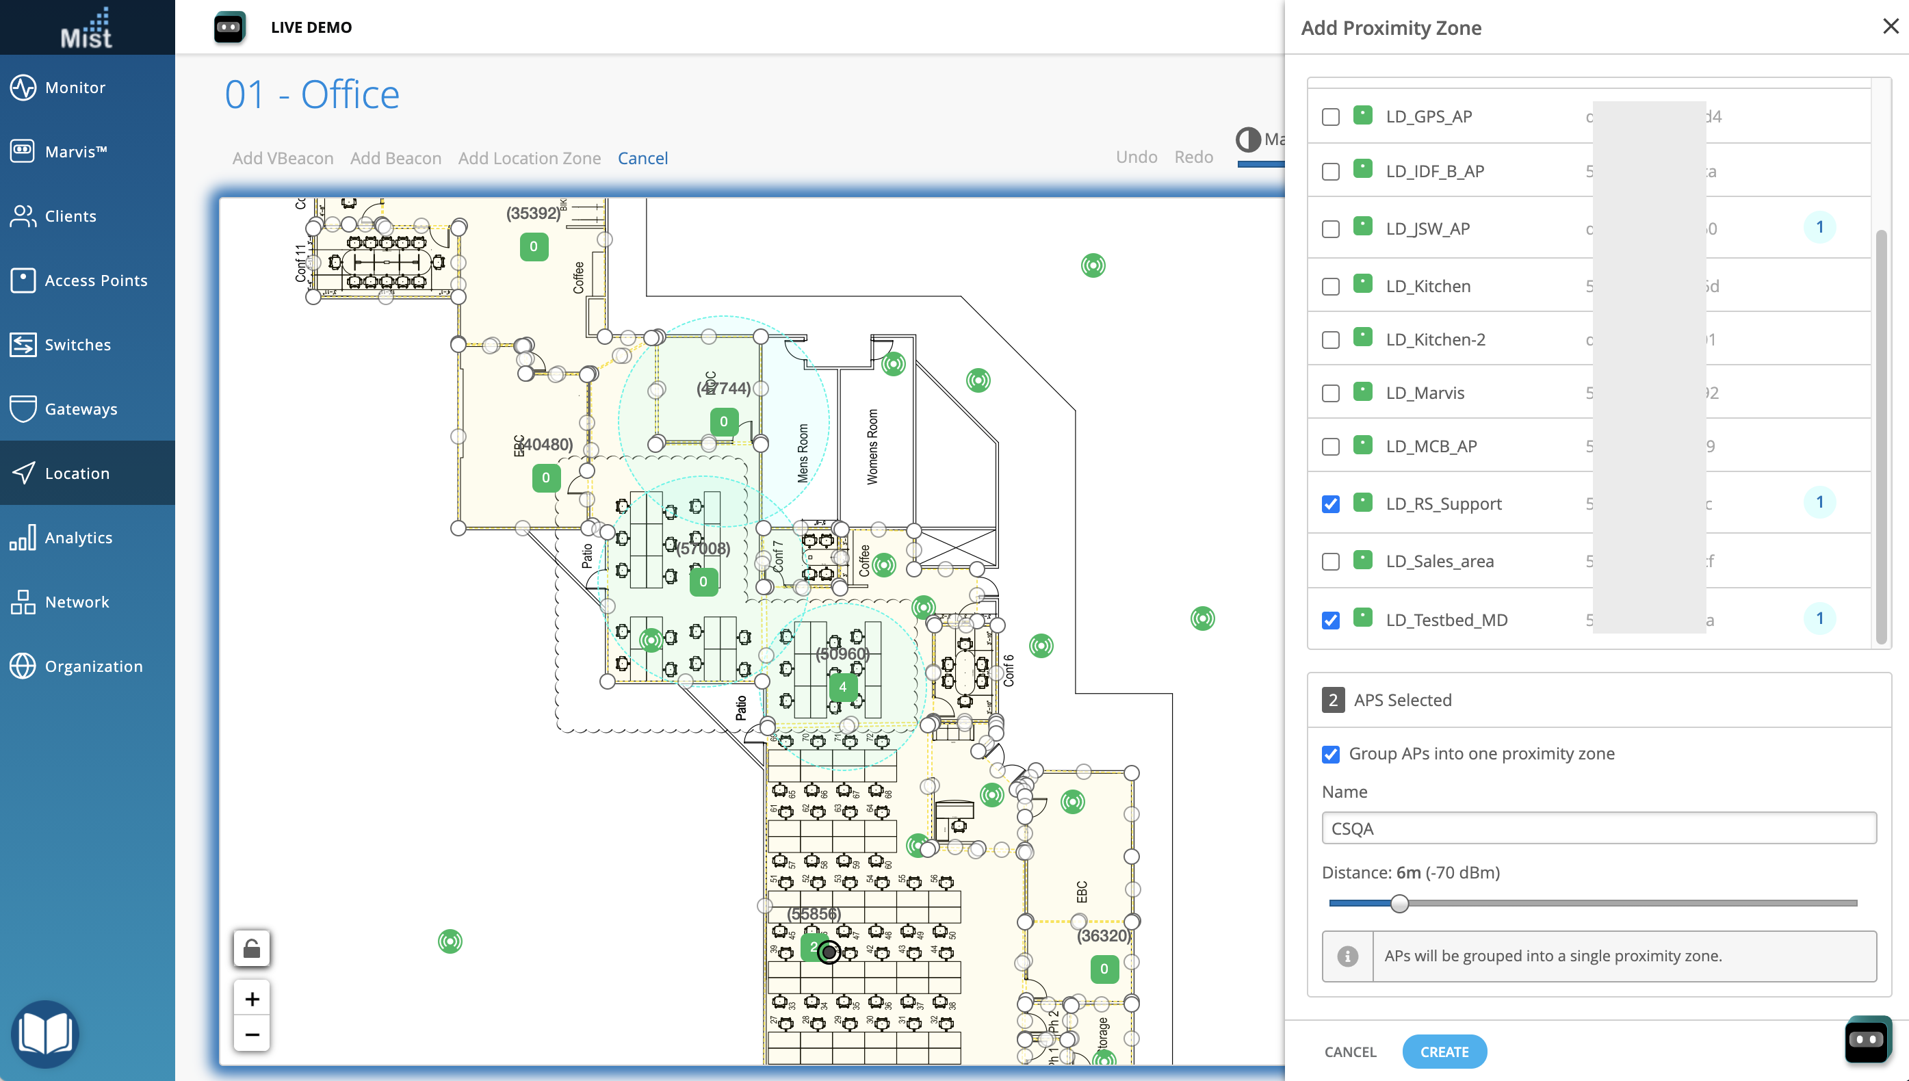1909x1081 pixels.
Task: Click the Switches sidebar icon
Action: pyautogui.click(x=23, y=345)
